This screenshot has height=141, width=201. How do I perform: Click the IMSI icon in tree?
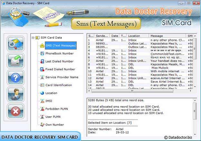click(x=42, y=101)
